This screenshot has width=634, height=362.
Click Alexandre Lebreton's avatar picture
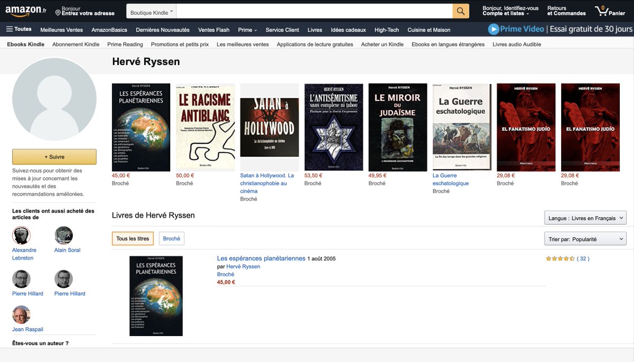tap(21, 235)
